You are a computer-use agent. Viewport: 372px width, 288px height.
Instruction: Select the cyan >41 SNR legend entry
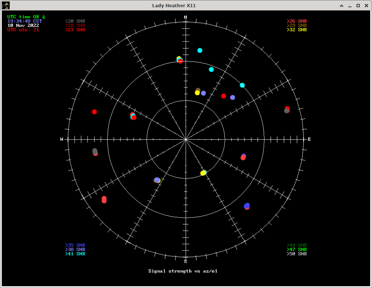(x=75, y=254)
